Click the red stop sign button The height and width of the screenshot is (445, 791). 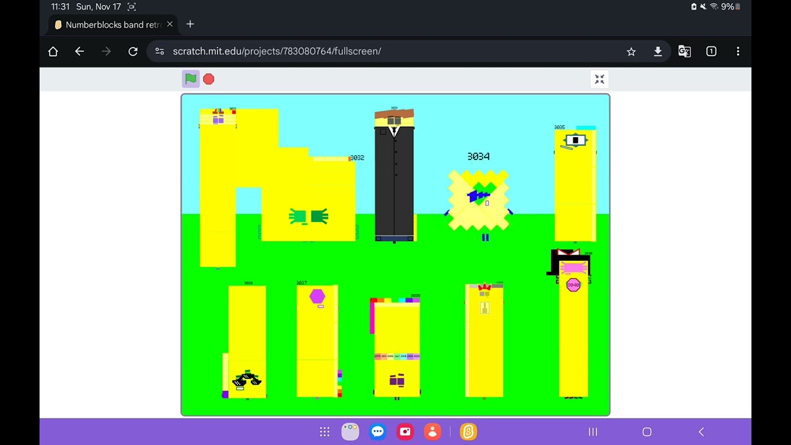(x=209, y=79)
